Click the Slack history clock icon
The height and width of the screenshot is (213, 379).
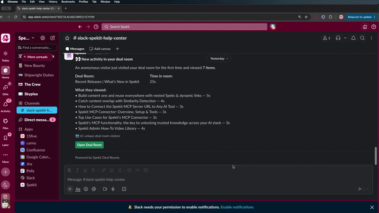(96, 27)
